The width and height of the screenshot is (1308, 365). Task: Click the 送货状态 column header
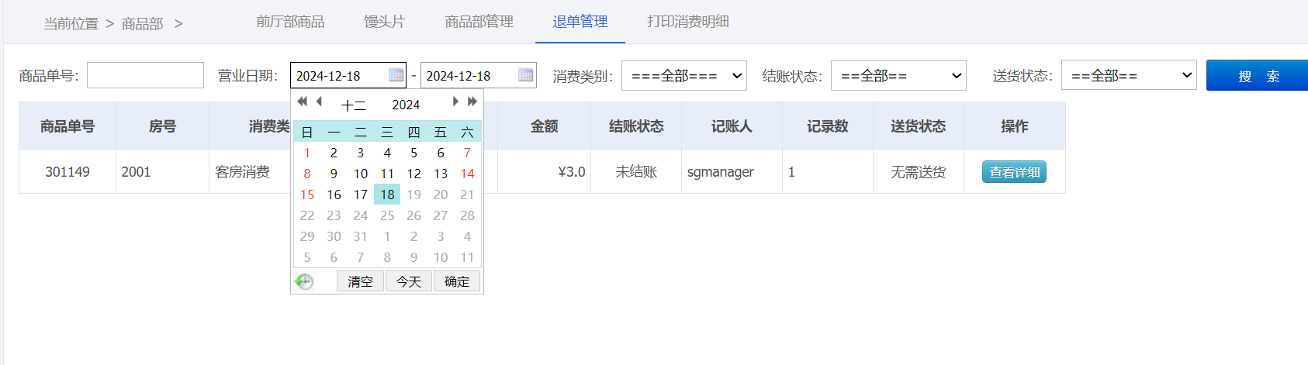(x=919, y=126)
